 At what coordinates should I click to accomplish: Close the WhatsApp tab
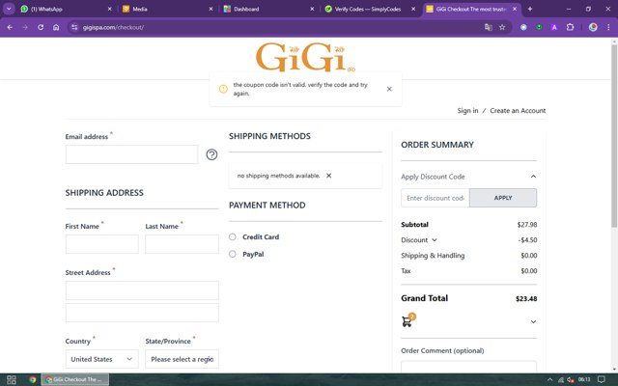click(x=109, y=9)
